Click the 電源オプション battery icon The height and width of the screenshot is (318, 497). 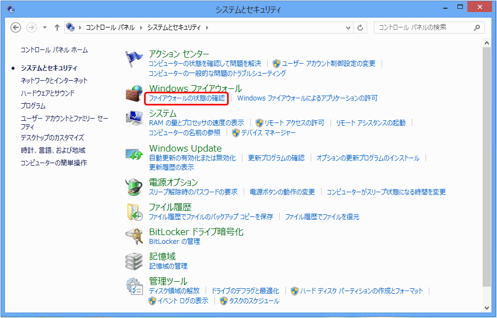pos(134,187)
